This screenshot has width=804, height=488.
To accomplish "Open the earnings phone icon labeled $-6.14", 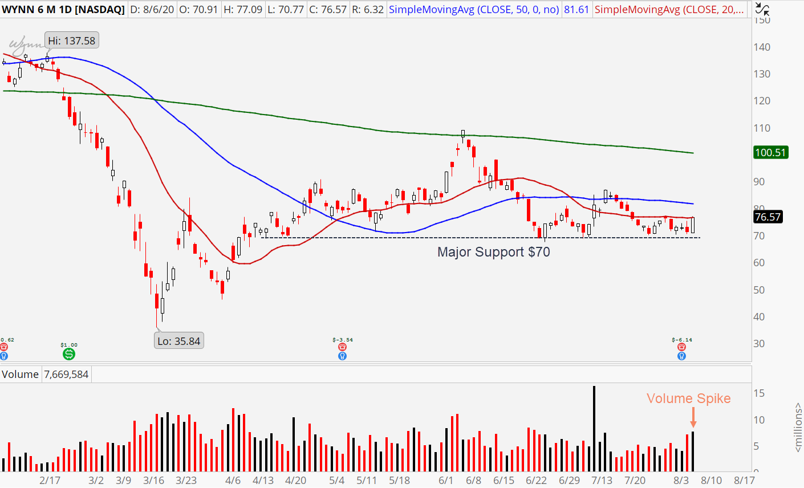I will pos(681,347).
